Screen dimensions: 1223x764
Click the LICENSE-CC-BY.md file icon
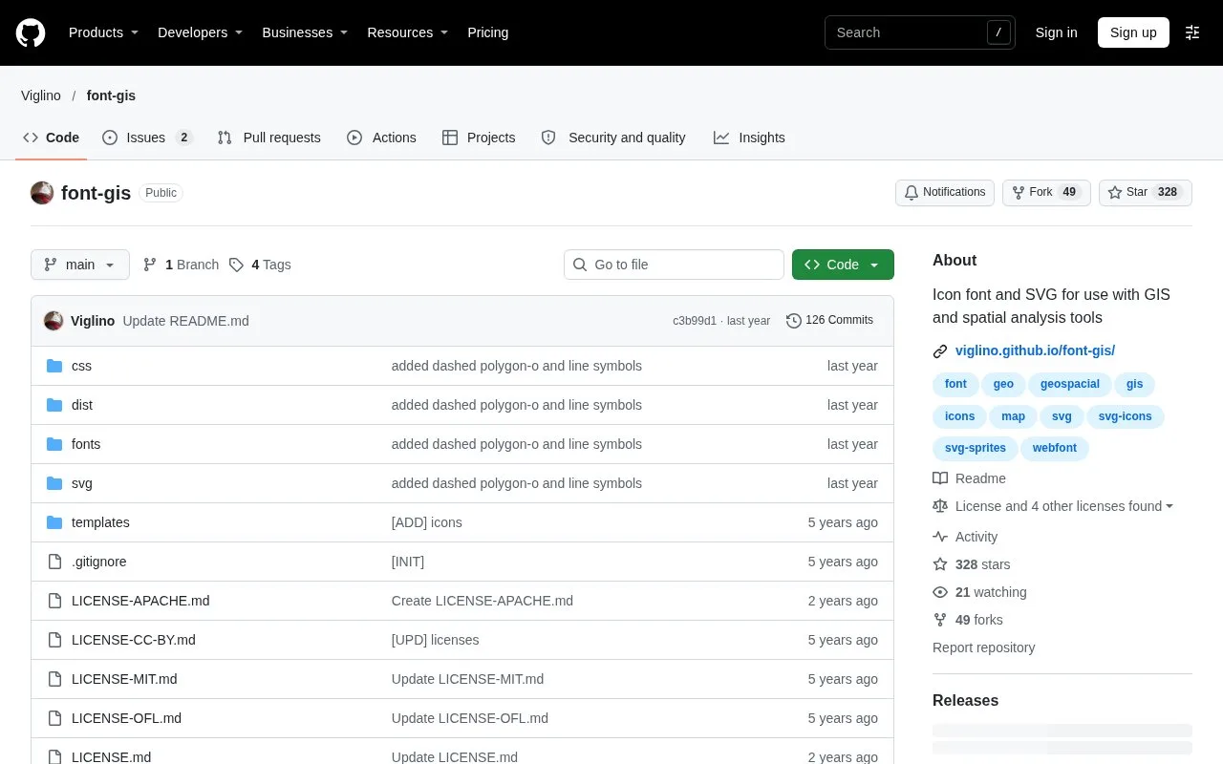[54, 640]
